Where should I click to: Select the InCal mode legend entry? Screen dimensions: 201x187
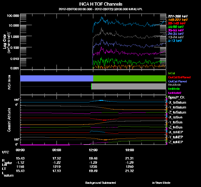point(172,73)
